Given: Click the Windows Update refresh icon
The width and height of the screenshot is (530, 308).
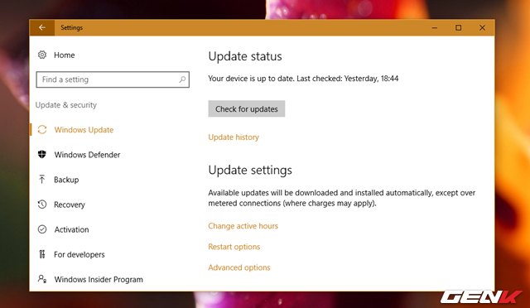Looking at the screenshot, I should (42, 130).
